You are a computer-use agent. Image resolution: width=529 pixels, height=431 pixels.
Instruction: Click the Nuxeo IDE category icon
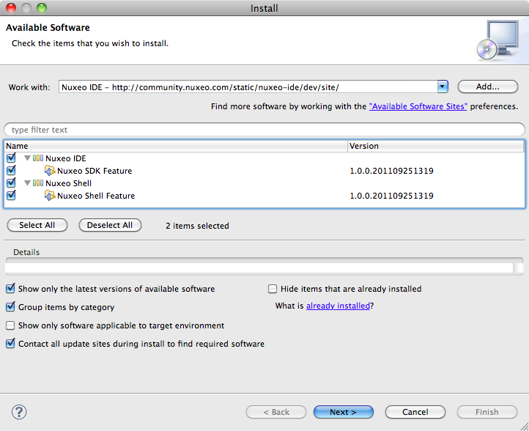(38, 158)
